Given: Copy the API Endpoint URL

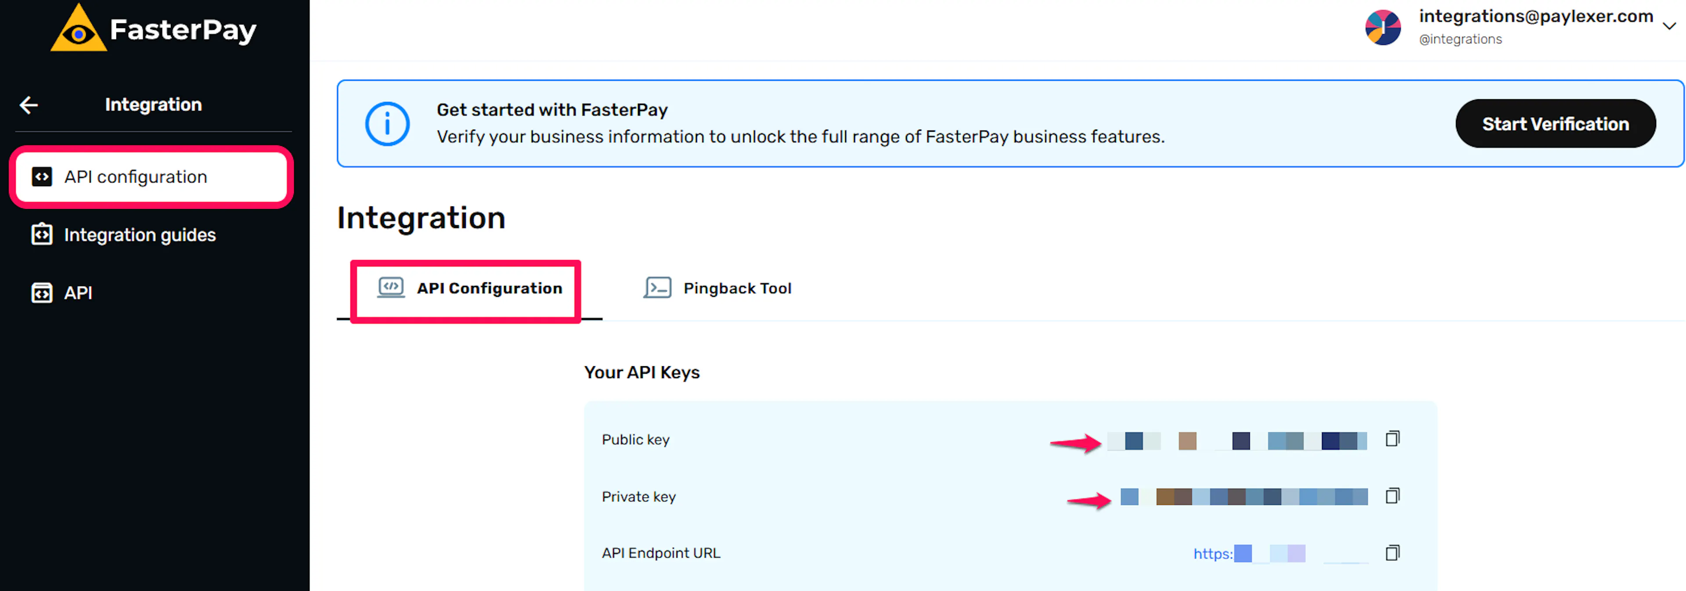Looking at the screenshot, I should (1392, 553).
